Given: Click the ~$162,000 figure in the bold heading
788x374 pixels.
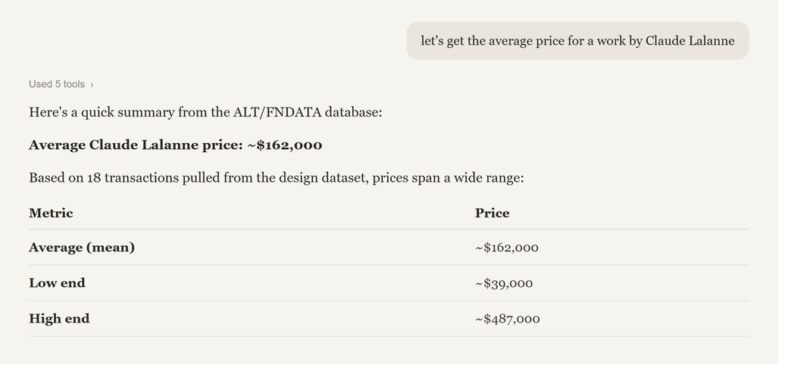Looking at the screenshot, I should (x=285, y=145).
